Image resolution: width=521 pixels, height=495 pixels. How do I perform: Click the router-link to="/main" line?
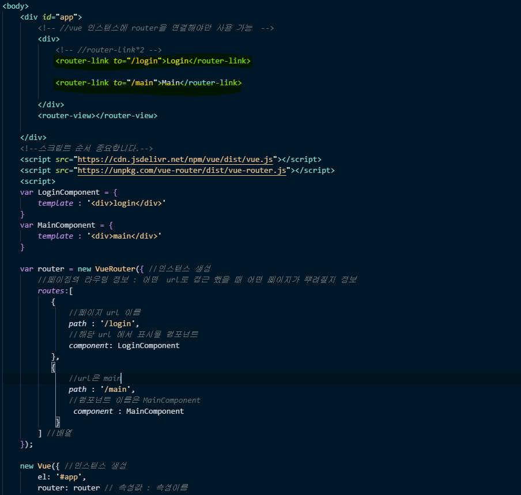tap(148, 83)
